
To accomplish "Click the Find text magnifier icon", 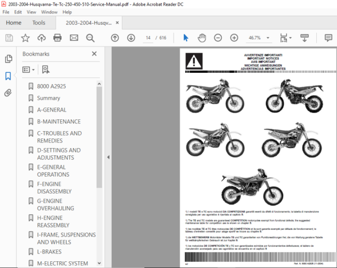I will [x=90, y=38].
